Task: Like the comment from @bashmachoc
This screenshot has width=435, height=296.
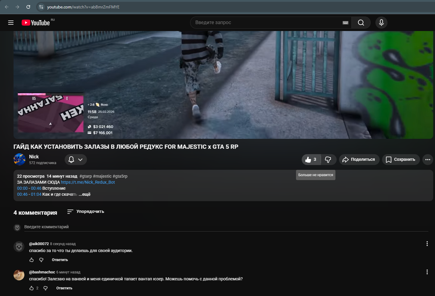Action: (x=32, y=288)
